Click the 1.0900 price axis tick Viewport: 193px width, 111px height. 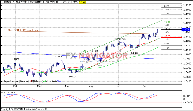(x=187, y=59)
